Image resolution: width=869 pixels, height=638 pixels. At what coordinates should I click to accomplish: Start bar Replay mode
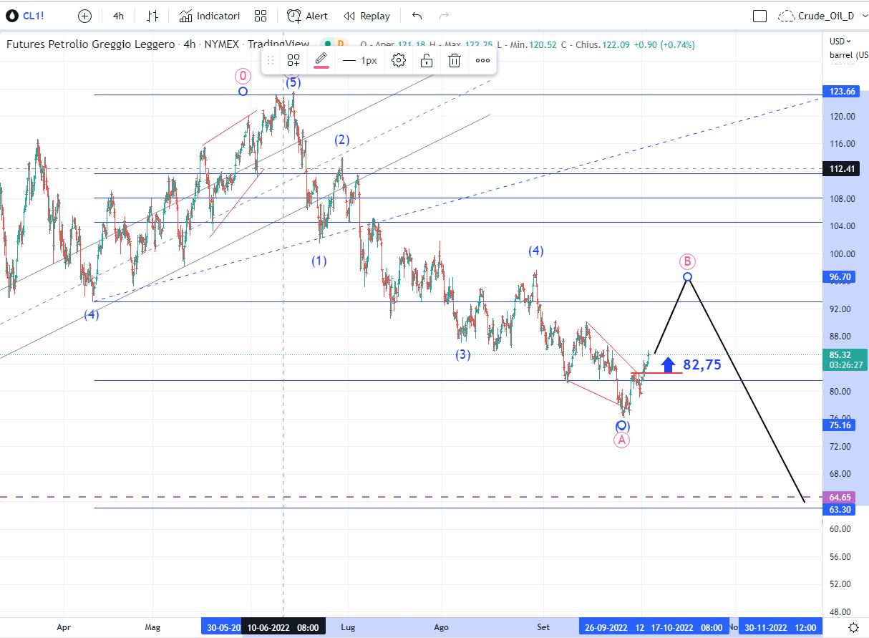tap(366, 16)
